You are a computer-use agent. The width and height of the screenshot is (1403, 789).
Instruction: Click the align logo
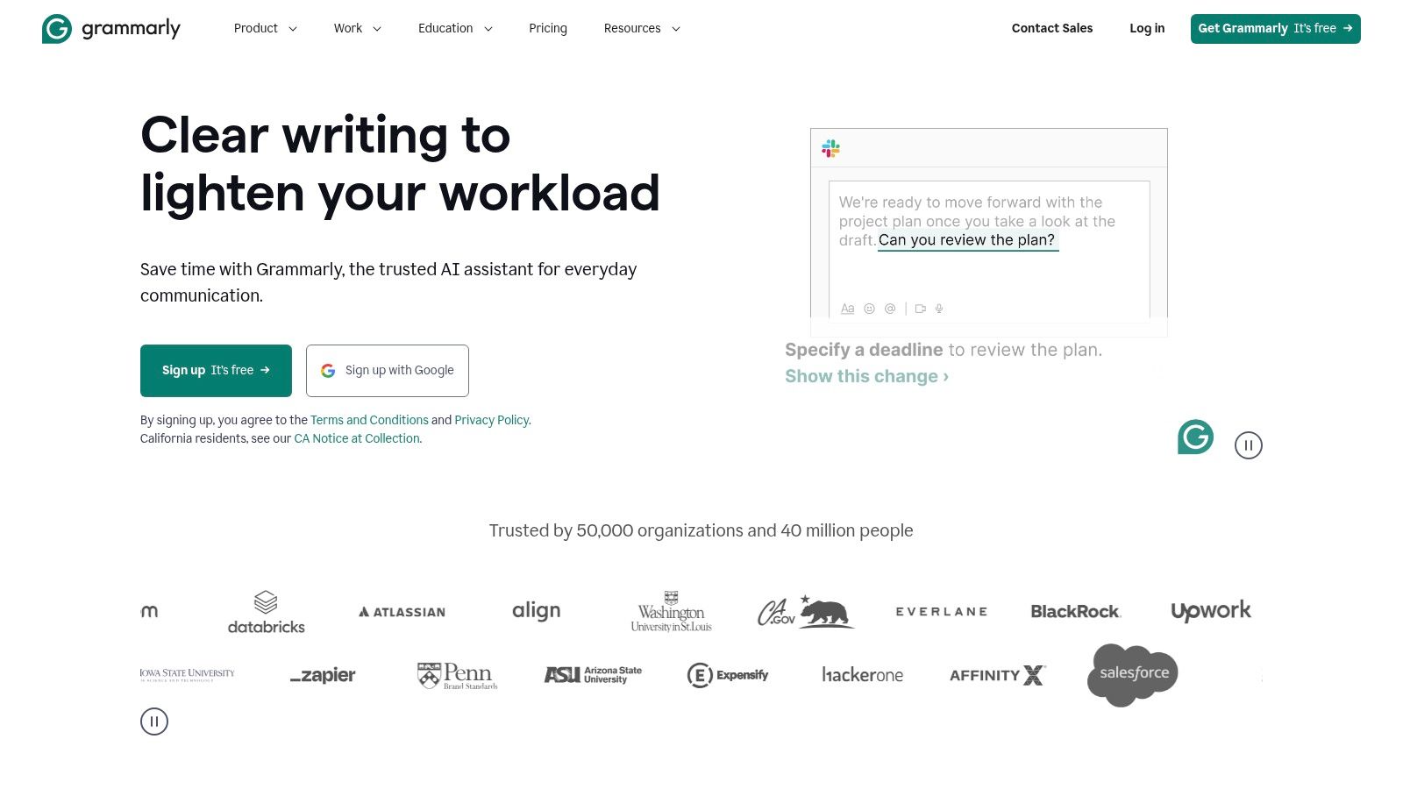click(x=536, y=611)
